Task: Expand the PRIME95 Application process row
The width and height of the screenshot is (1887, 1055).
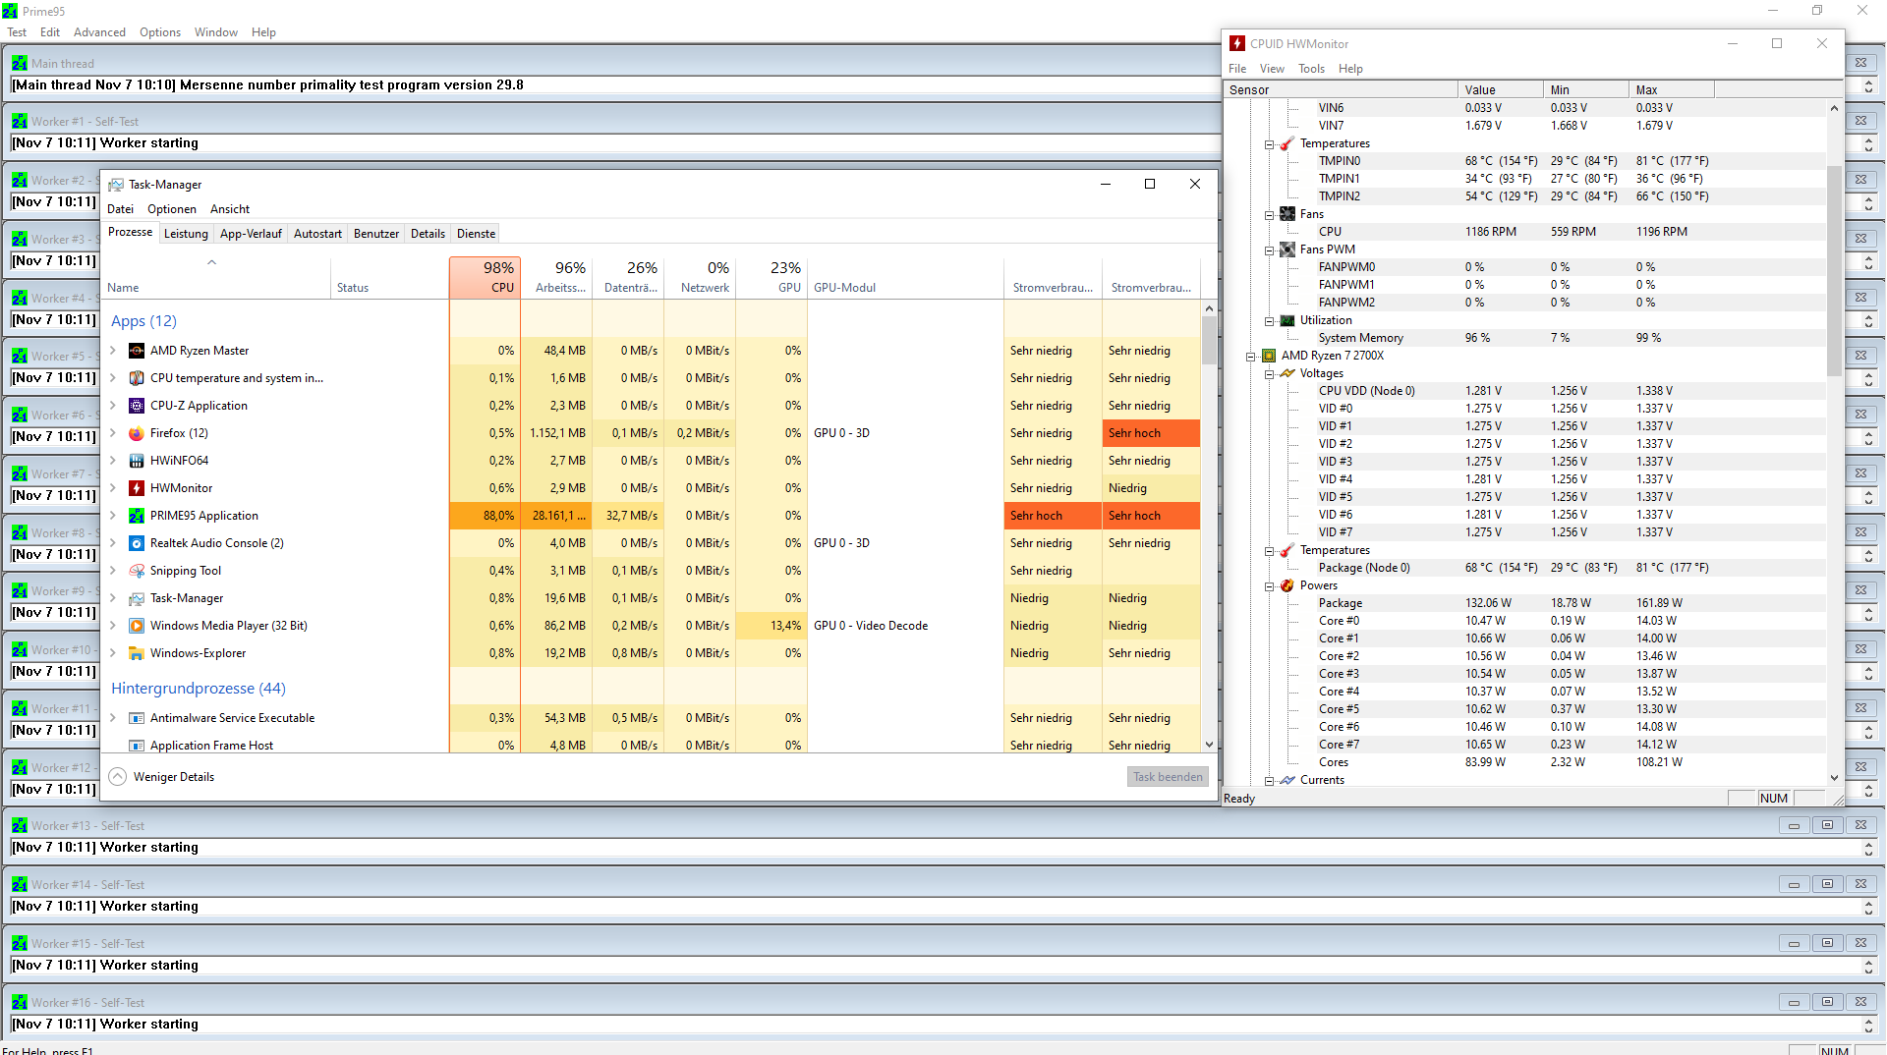Action: (x=113, y=516)
